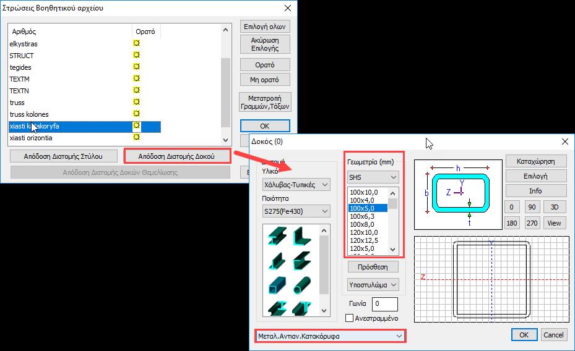Select 120x12,5 in the geometry list

[x=368, y=240]
